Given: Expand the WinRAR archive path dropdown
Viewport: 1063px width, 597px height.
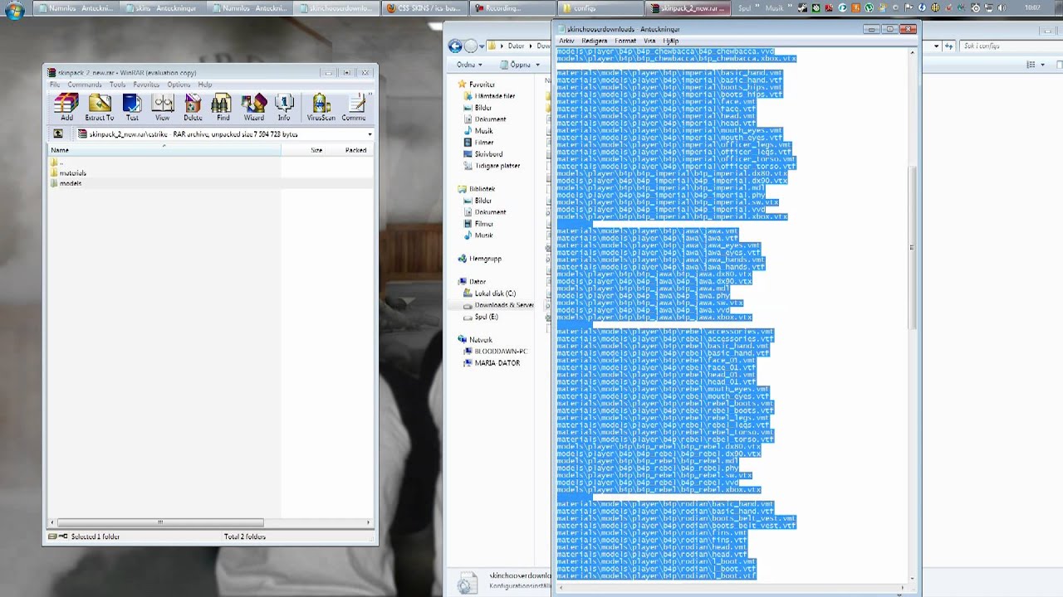Looking at the screenshot, I should click(x=370, y=134).
